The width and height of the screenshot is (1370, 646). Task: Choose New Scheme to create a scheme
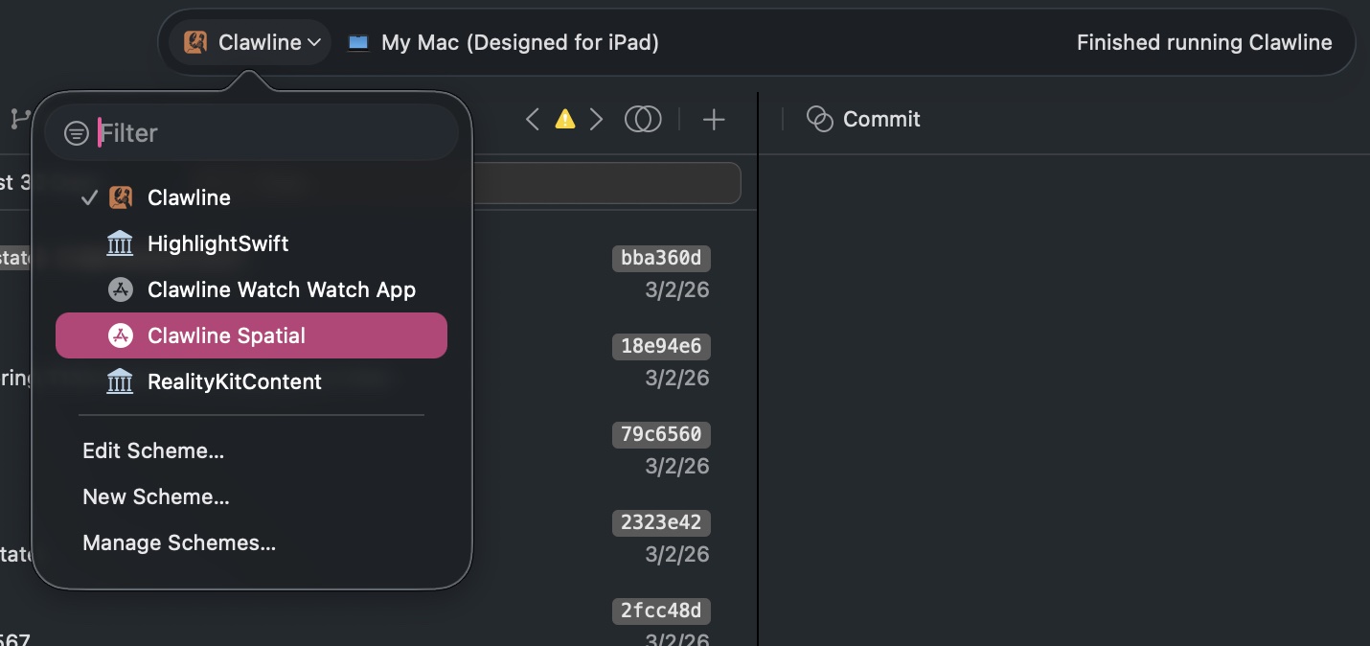click(x=155, y=496)
